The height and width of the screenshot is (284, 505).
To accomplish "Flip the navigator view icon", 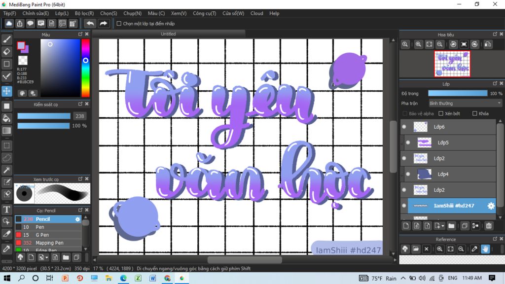I will click(488, 44).
